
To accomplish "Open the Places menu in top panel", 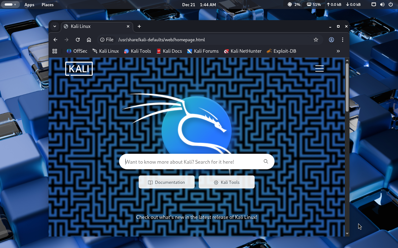I will pyautogui.click(x=48, y=5).
